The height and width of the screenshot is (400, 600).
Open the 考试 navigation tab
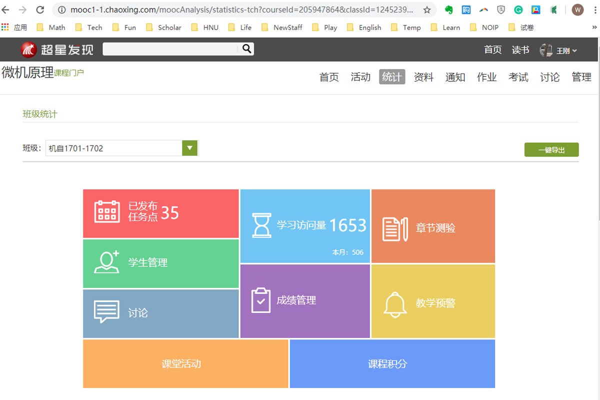[x=518, y=77]
